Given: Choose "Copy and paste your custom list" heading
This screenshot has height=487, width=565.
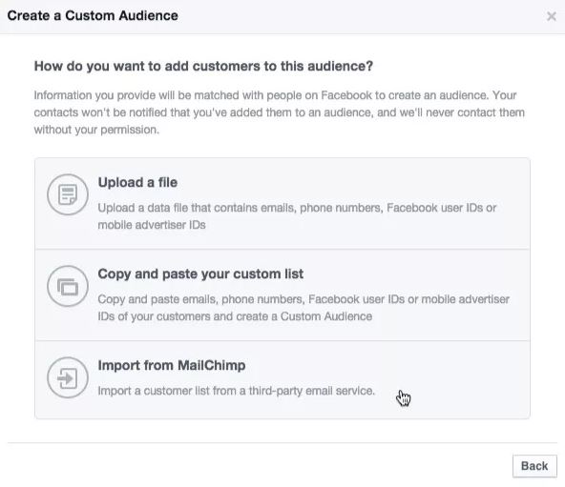Looking at the screenshot, I should click(200, 274).
